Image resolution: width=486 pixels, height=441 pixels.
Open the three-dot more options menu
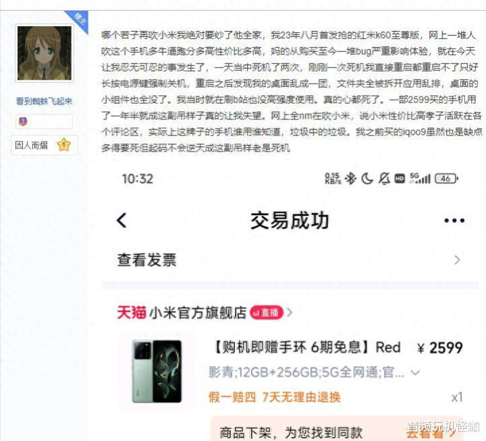454,220
